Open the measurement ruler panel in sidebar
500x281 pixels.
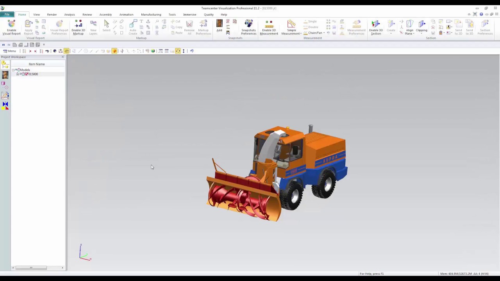(5, 95)
